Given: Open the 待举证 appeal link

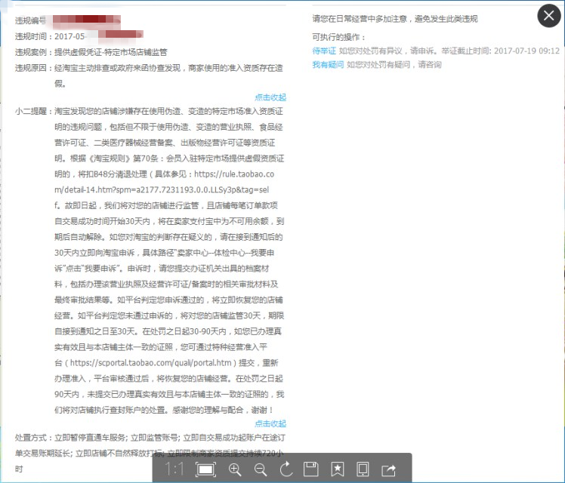Looking at the screenshot, I should point(324,51).
